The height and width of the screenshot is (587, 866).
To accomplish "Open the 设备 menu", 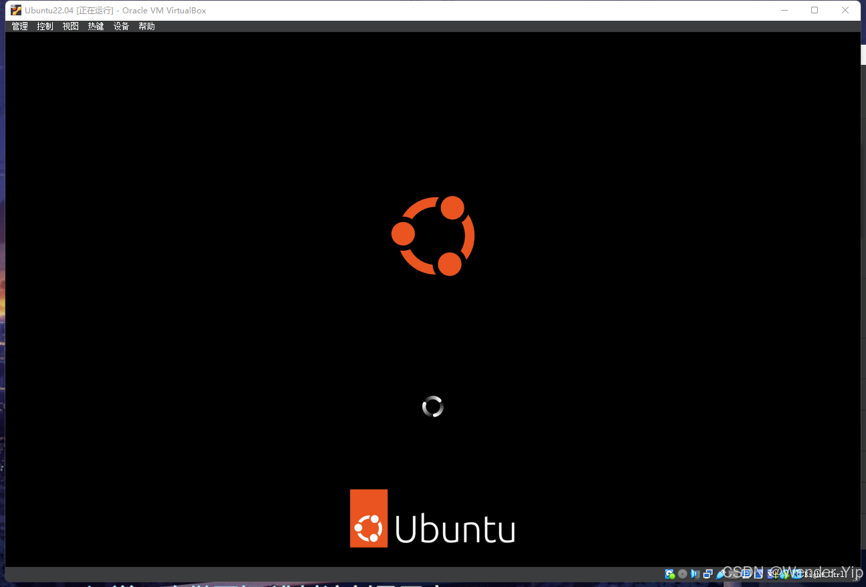I will [x=121, y=26].
